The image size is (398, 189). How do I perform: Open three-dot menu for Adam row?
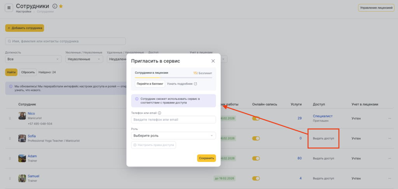(x=389, y=158)
